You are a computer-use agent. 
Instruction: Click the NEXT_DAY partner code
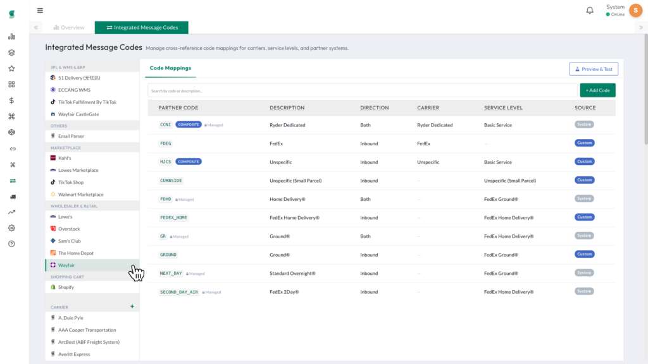pos(171,273)
